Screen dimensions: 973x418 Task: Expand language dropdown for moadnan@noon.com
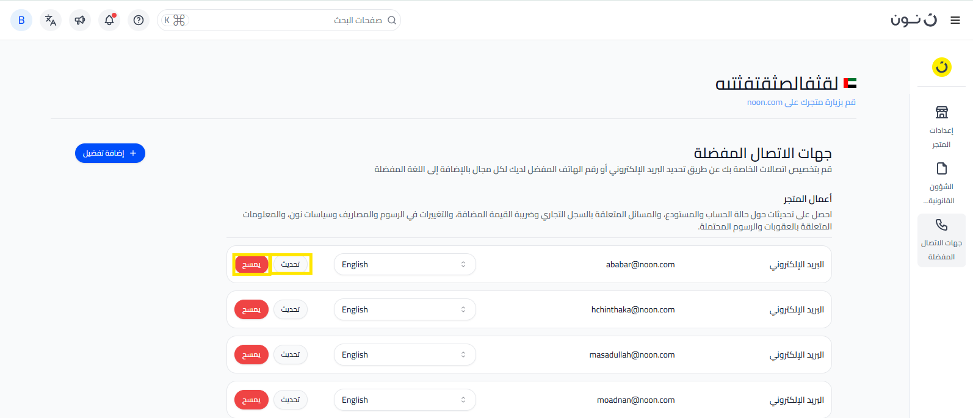404,400
